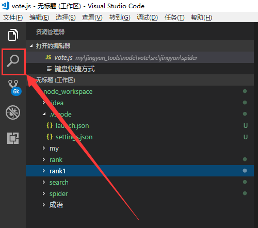The image size is (258, 228).
Task: Click the U status badge on launch.json row
Action: point(246,126)
